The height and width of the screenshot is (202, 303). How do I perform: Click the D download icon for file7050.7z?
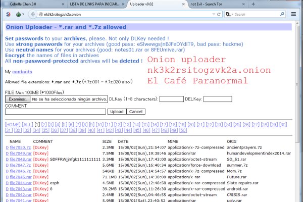tap(7, 147)
